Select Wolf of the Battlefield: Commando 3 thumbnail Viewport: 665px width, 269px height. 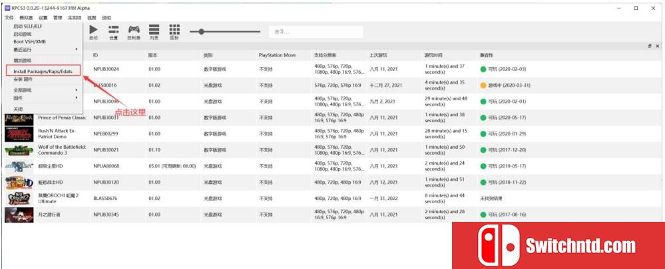coord(19,149)
